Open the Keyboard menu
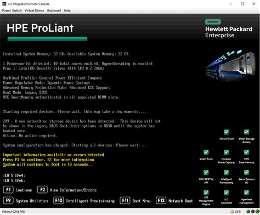This screenshot has height=215, width=260. tap(54, 10)
